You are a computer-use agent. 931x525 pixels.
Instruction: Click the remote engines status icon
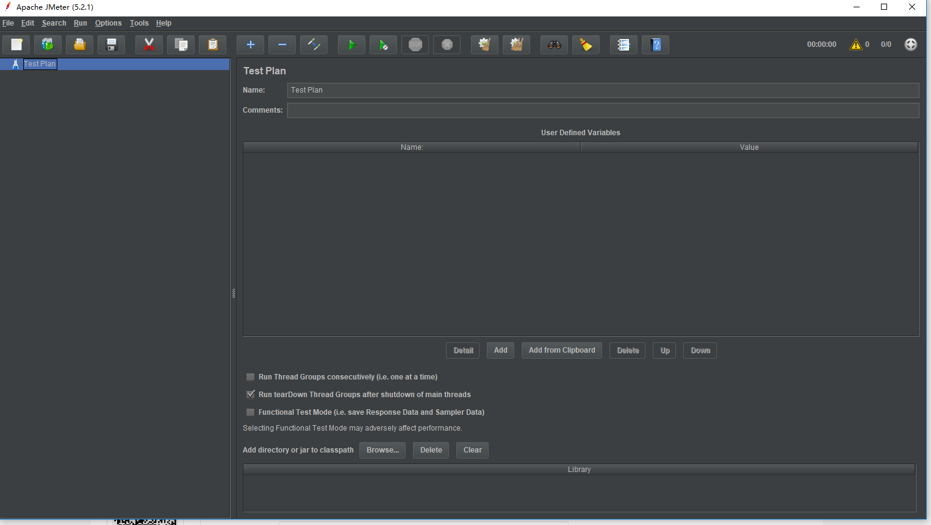coord(910,44)
